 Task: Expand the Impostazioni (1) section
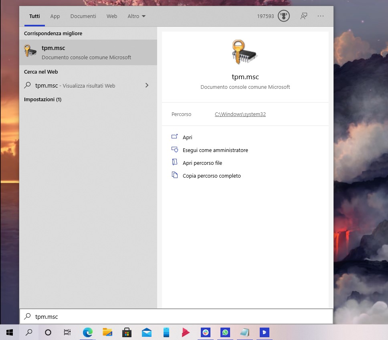pos(42,99)
